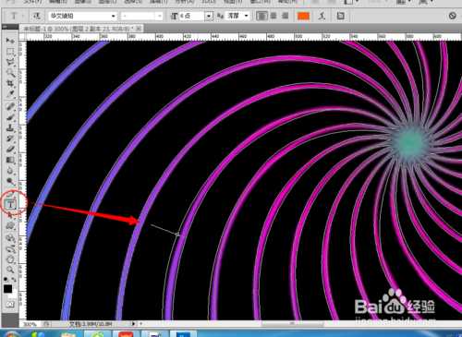Open the anti-aliasing method dropdown

coord(237,16)
